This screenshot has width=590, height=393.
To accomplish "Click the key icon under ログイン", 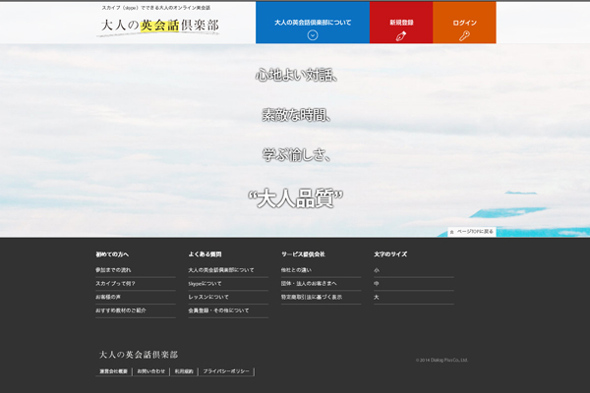I will click(x=464, y=35).
